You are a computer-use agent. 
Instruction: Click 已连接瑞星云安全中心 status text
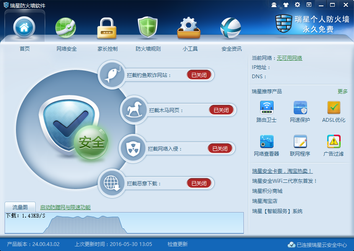point(322,245)
